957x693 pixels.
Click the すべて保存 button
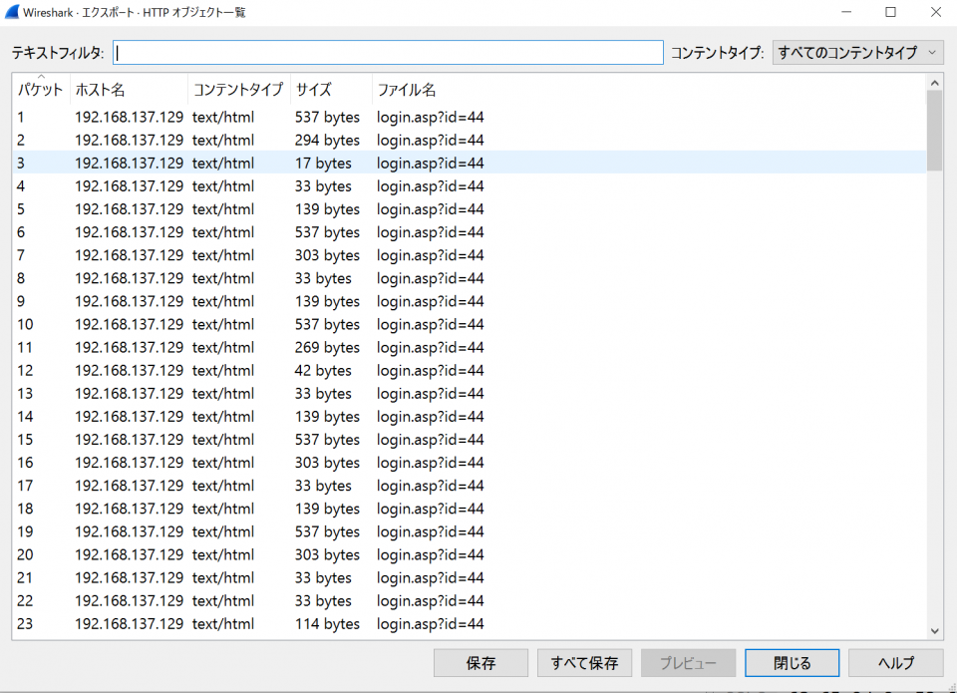(x=585, y=663)
